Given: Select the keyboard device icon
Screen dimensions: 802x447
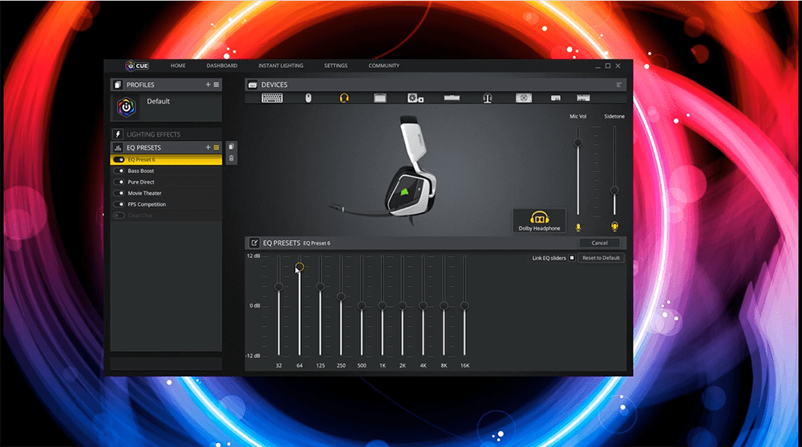Looking at the screenshot, I should pyautogui.click(x=272, y=98).
